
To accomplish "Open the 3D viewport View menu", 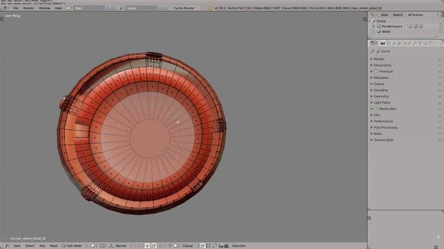I will coord(17,246).
